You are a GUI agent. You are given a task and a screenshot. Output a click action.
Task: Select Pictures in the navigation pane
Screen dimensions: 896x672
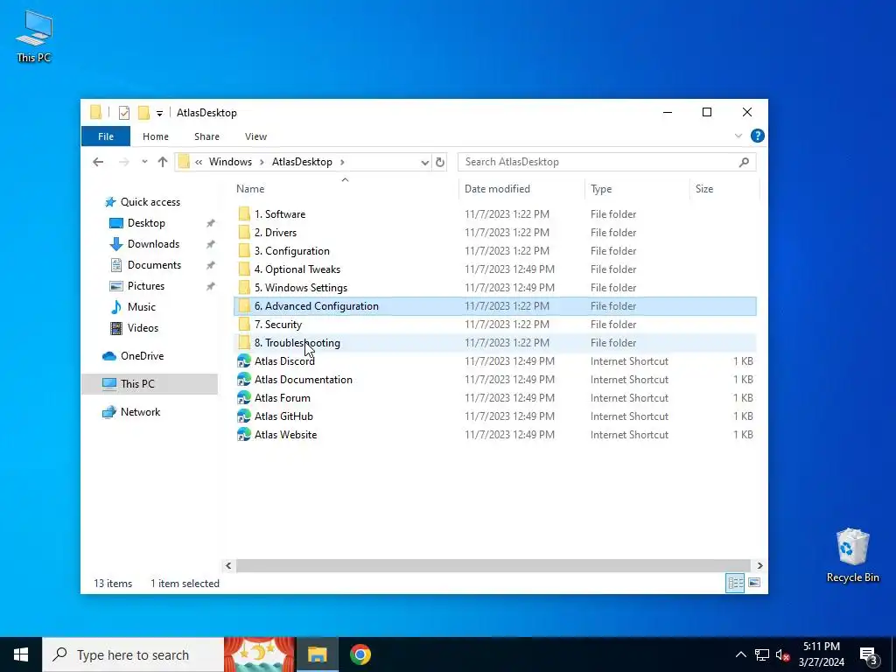(x=146, y=286)
